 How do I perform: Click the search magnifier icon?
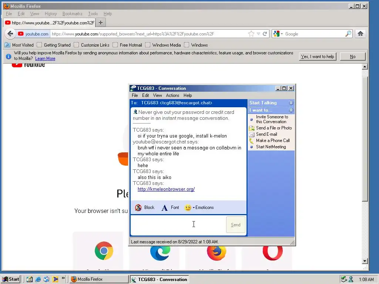coord(348,34)
